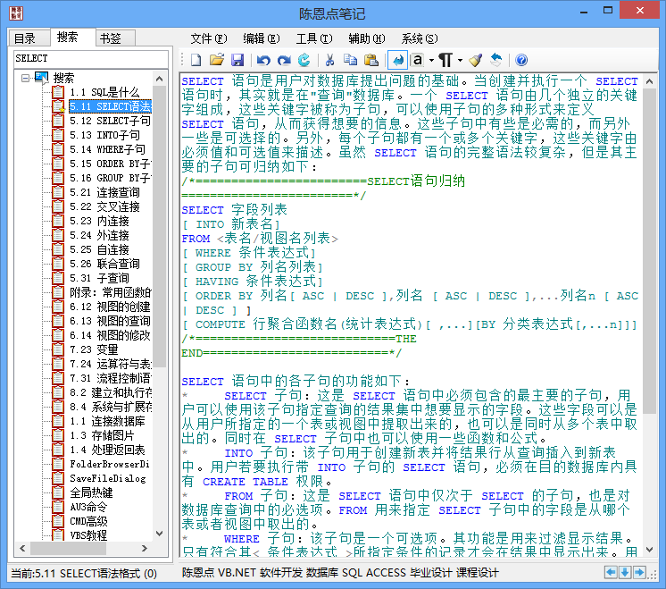
Task: Switch to the 书签 tab
Action: (115, 38)
